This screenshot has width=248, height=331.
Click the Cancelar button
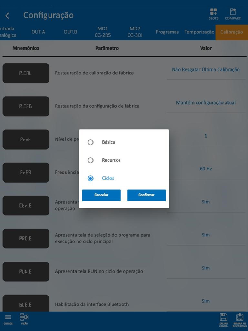point(101,195)
